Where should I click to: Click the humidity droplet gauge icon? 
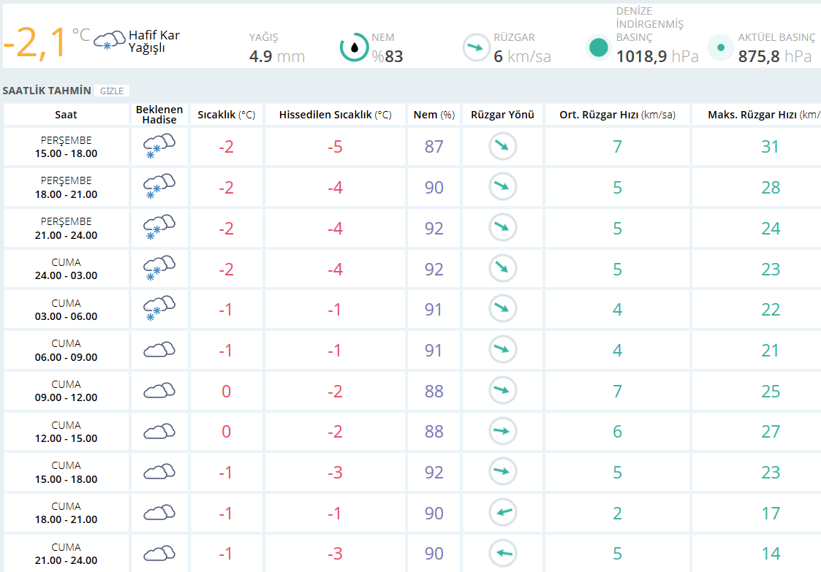click(355, 47)
